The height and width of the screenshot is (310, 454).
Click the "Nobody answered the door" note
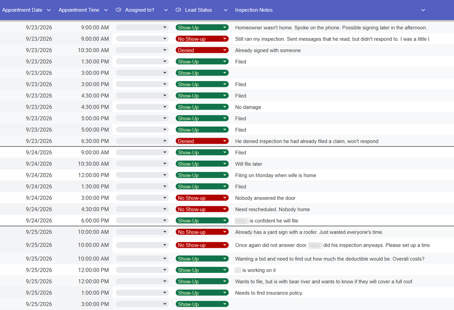(265, 198)
